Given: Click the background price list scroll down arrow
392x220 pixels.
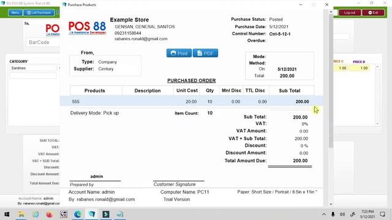Looking at the screenshot, I should (x=377, y=123).
